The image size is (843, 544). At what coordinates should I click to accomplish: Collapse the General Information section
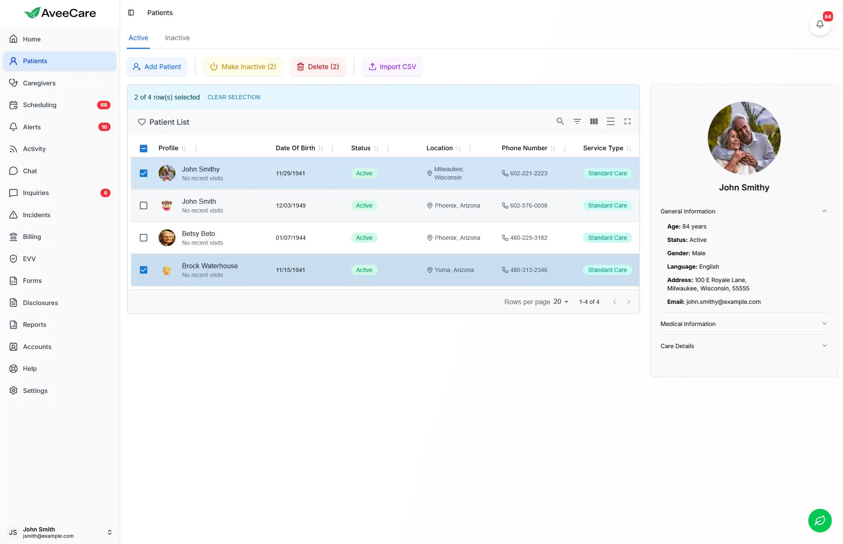[824, 211]
